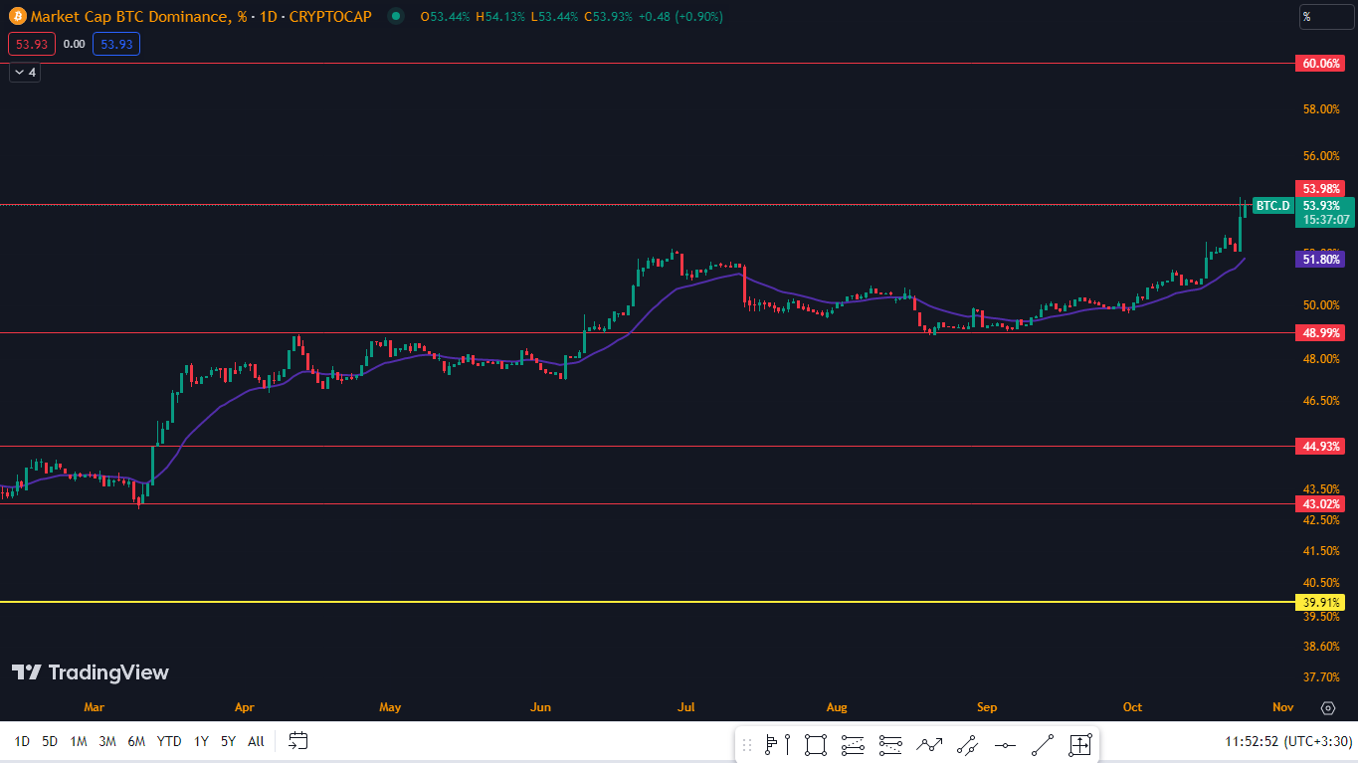Screen dimensions: 1358x763
Task: Select the Fibonacci retracement tool
Action: pos(854,744)
